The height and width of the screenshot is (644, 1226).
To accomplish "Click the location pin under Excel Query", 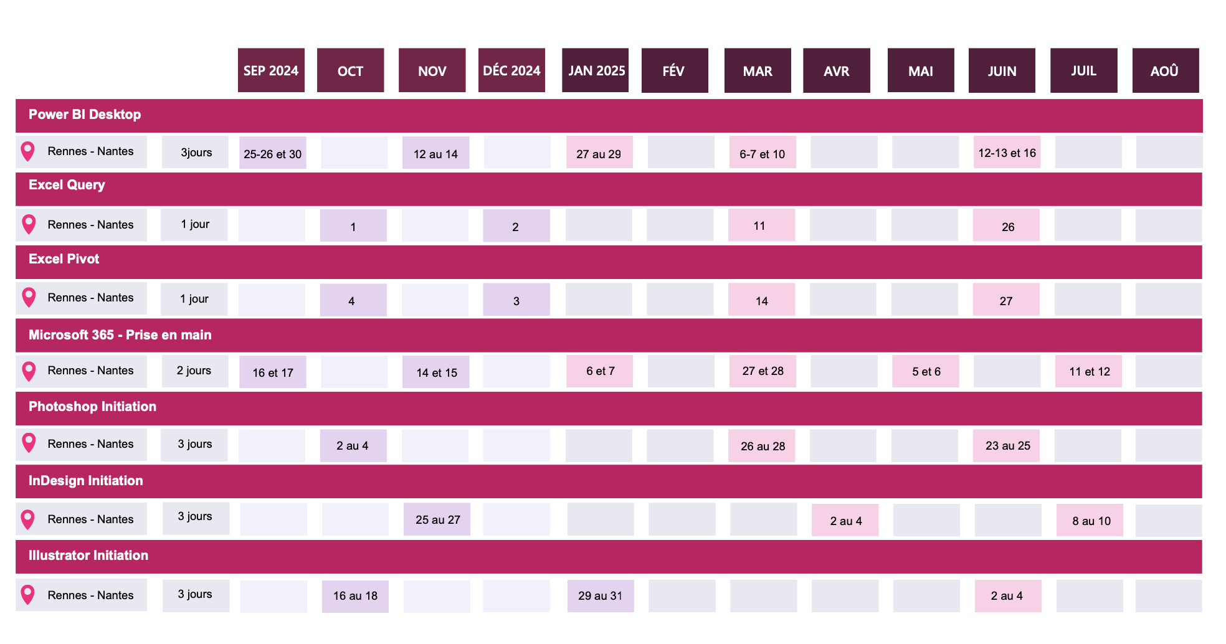I will click(29, 225).
